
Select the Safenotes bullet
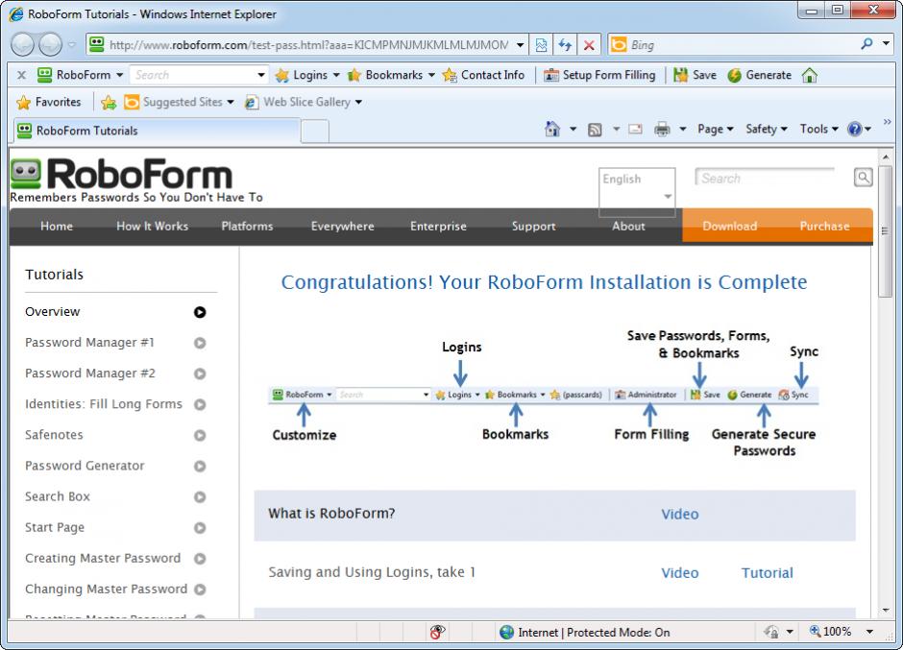(200, 435)
